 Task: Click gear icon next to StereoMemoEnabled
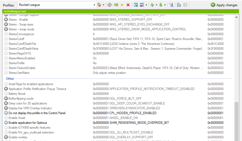[x=6, y=58]
